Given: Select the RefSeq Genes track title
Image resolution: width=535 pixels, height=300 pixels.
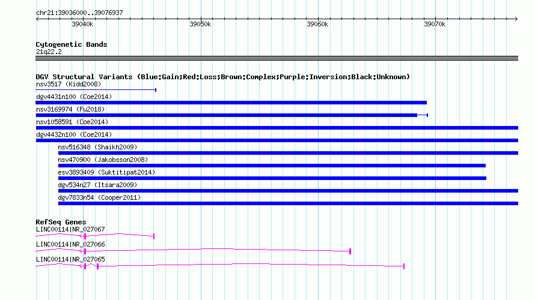Looking at the screenshot, I should [61, 222].
